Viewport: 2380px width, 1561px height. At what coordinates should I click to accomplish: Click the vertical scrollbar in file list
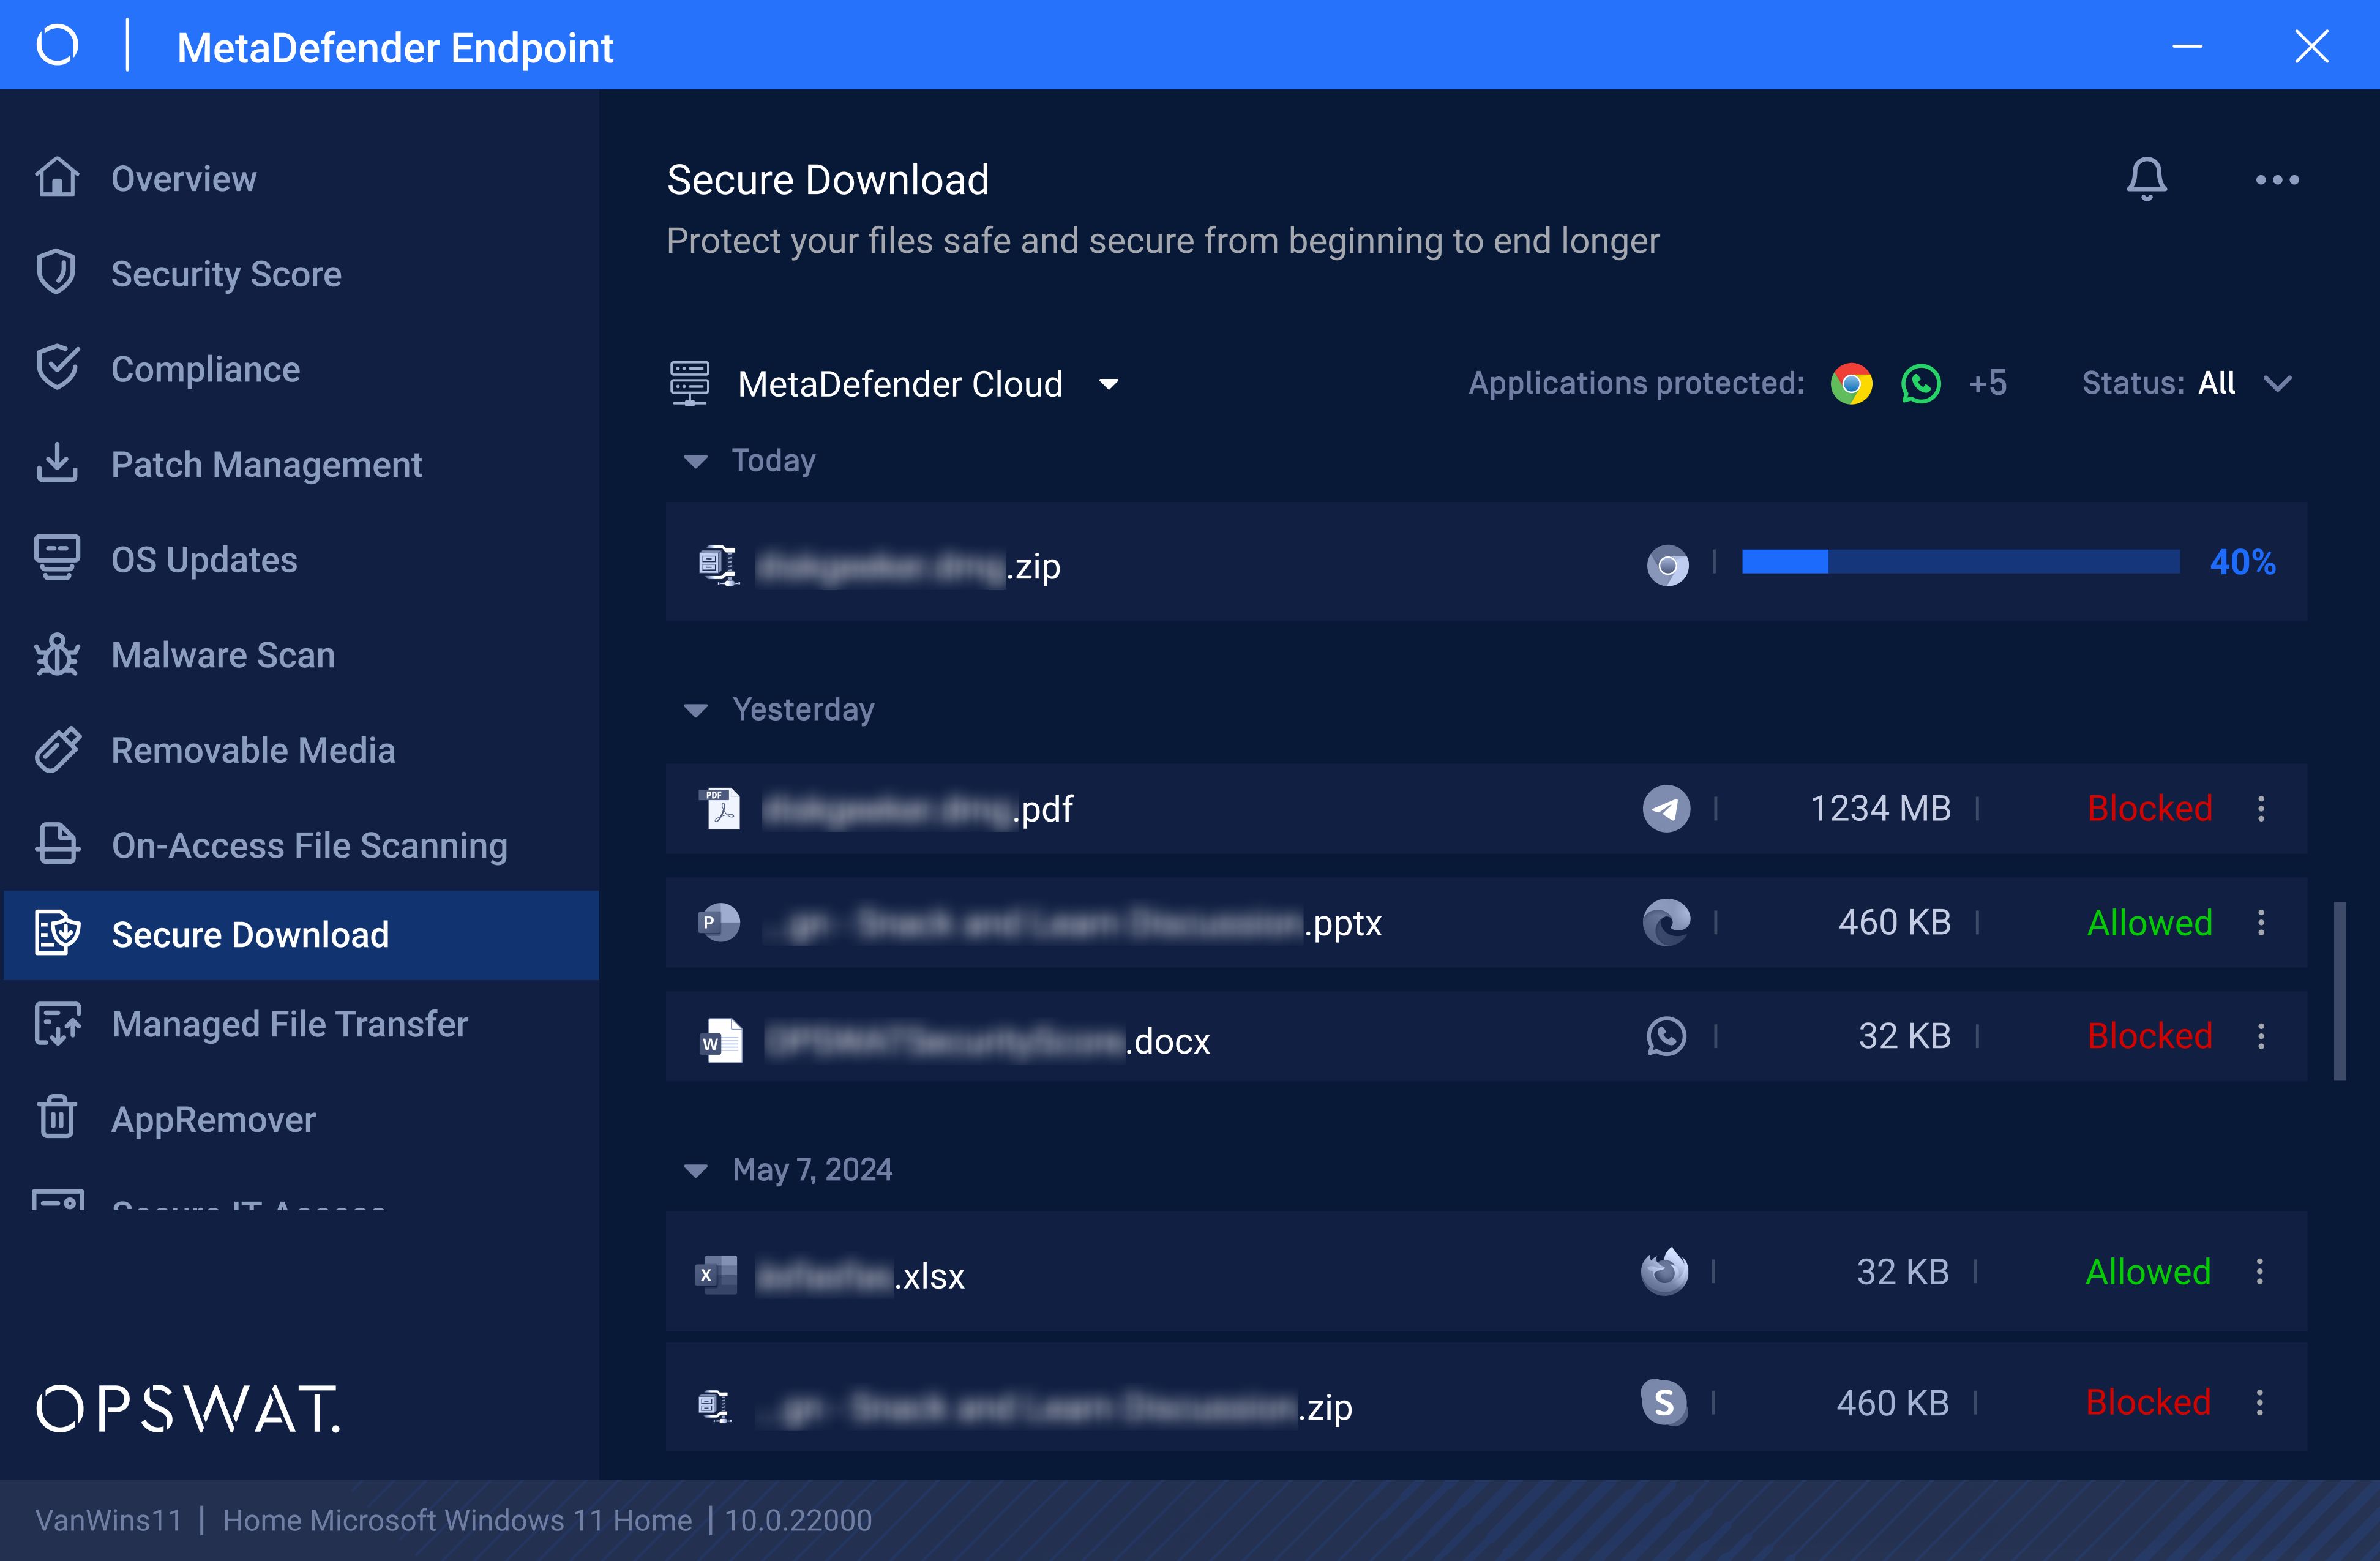[x=2339, y=991]
